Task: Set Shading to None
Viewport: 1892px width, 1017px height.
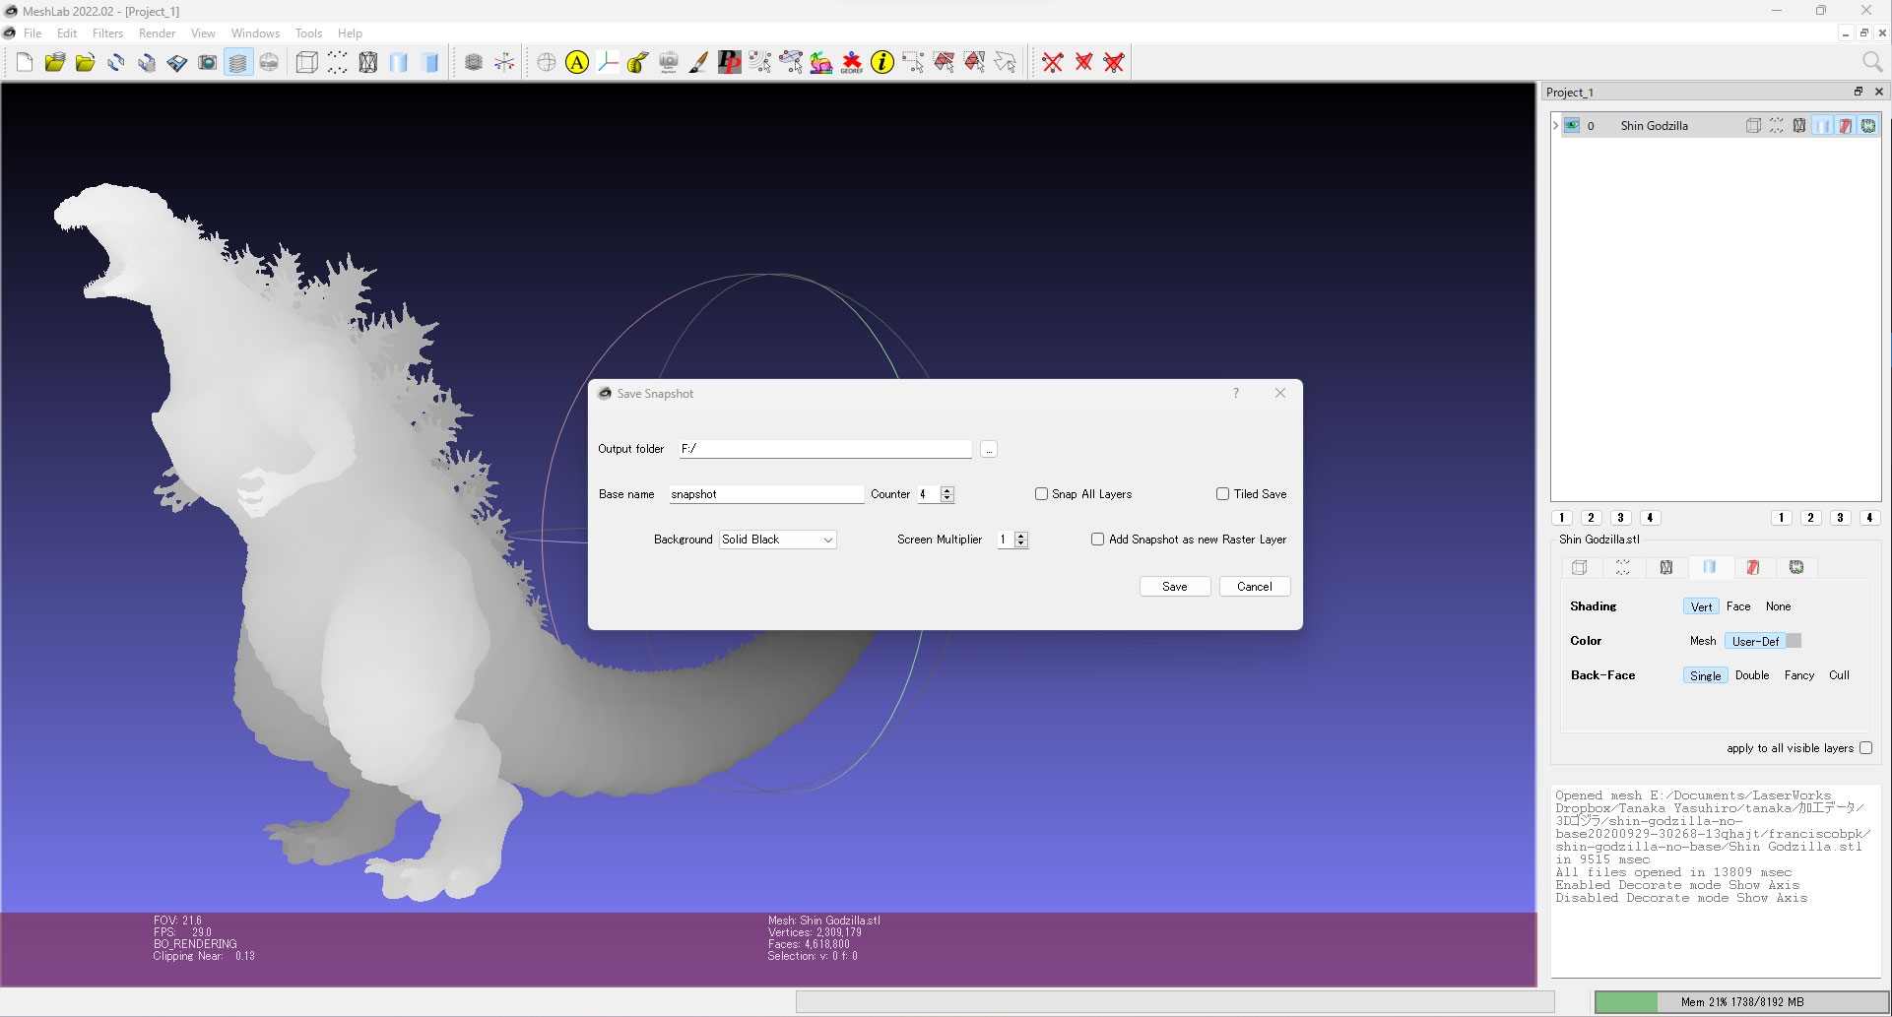Action: 1778,606
